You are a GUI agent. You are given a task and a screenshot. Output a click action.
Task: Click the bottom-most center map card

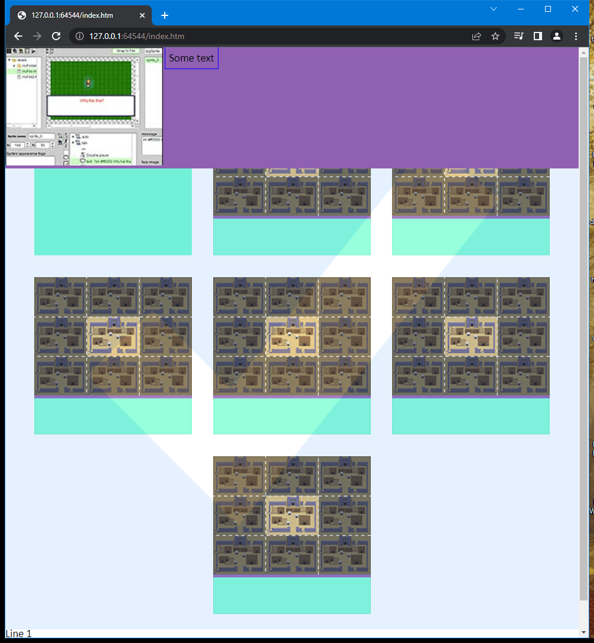[x=292, y=535]
